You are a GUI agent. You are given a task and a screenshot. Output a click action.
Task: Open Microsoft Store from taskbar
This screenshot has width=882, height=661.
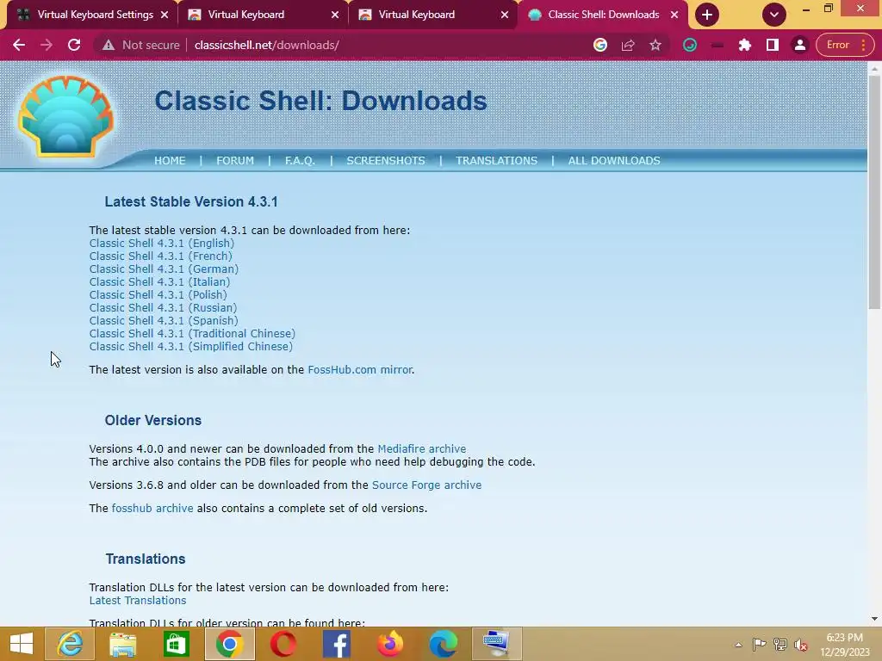click(x=176, y=644)
